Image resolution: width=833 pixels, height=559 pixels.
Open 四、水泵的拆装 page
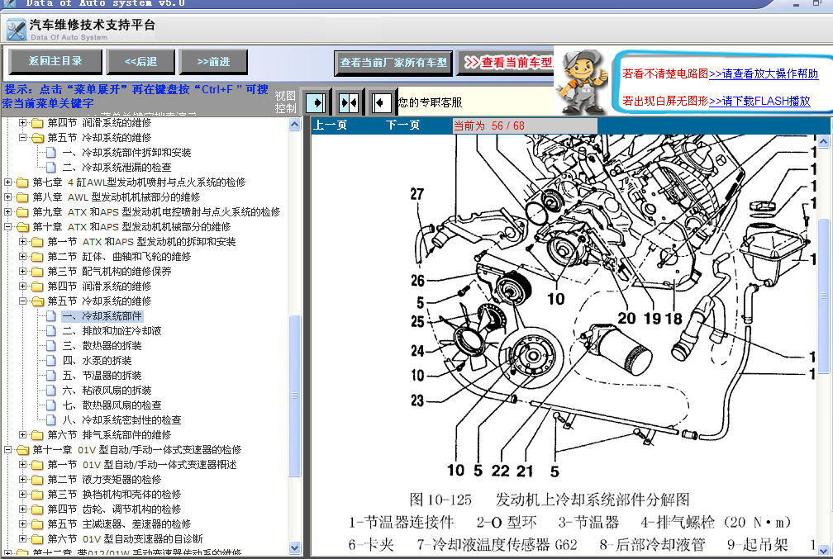pos(98,361)
